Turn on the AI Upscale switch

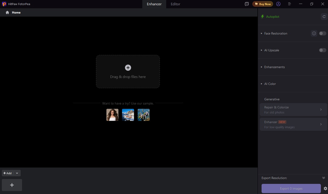coord(322,50)
